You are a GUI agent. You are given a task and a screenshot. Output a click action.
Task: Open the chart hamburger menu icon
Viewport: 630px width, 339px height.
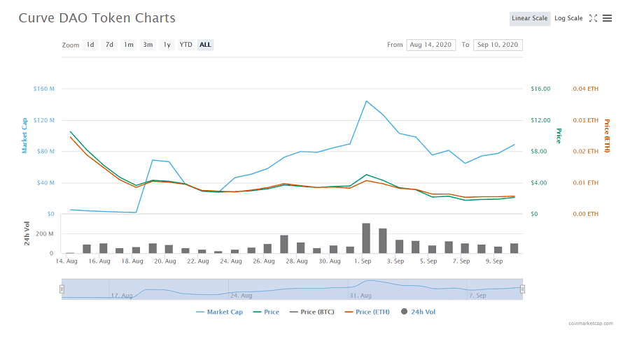point(607,18)
